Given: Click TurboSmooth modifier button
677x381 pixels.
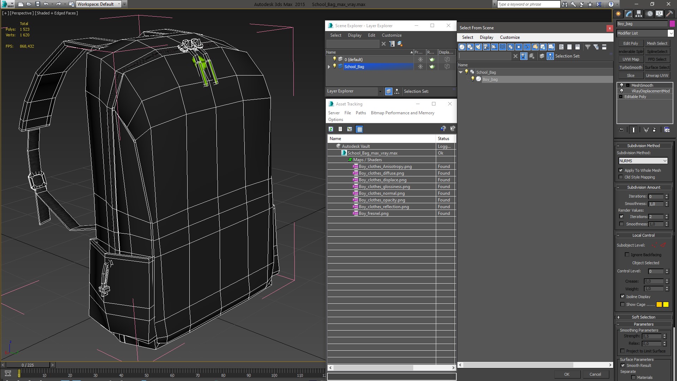Looking at the screenshot, I should tap(630, 67).
